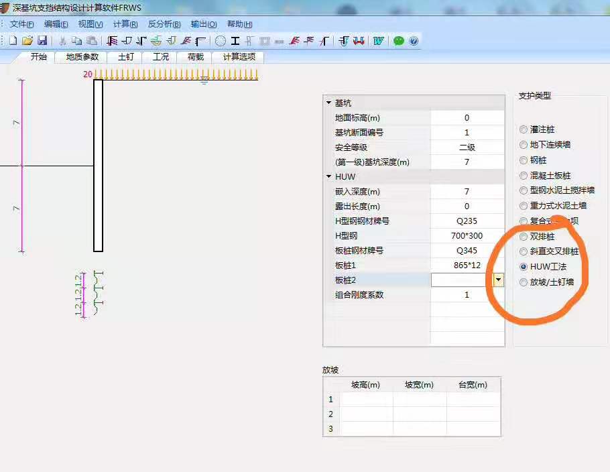
Task: Select the 地下连续墙 support type
Action: click(524, 144)
